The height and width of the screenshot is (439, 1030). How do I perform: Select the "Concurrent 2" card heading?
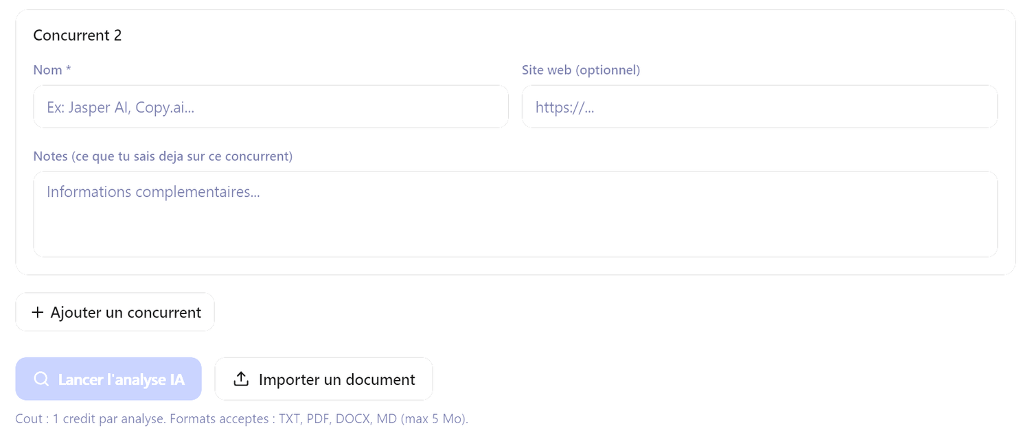click(x=78, y=36)
